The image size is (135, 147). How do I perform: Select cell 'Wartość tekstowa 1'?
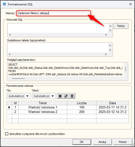43,107
